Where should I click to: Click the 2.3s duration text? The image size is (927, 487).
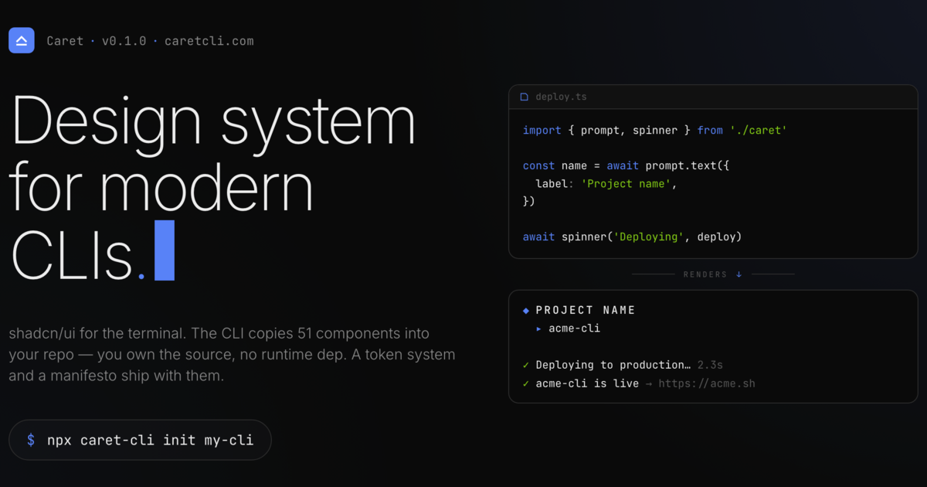coord(710,365)
